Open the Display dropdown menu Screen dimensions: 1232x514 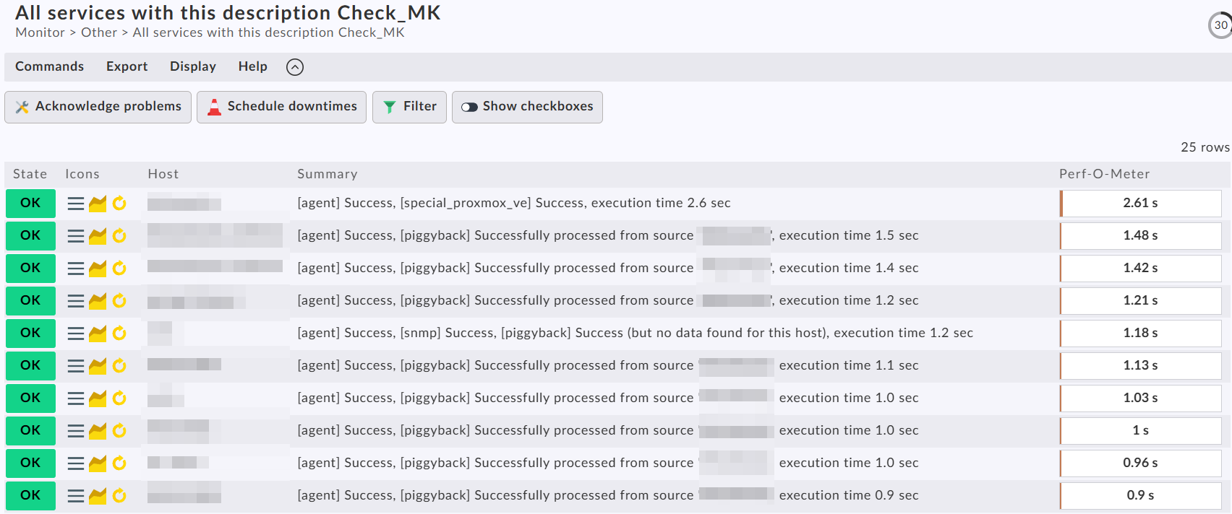[192, 66]
